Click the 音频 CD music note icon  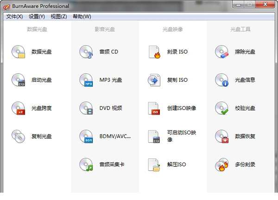86,52
